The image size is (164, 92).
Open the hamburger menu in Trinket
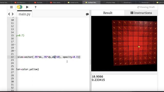11,7
